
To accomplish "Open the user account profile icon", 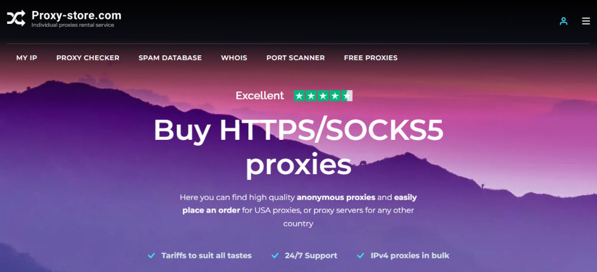I will pos(564,22).
